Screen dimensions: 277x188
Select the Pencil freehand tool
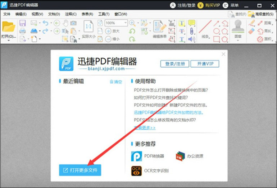pyautogui.click(x=251, y=23)
